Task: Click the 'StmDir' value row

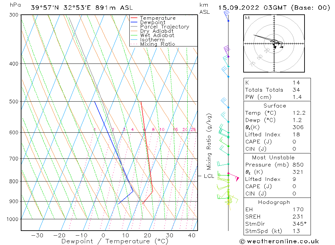Action: click(277, 224)
